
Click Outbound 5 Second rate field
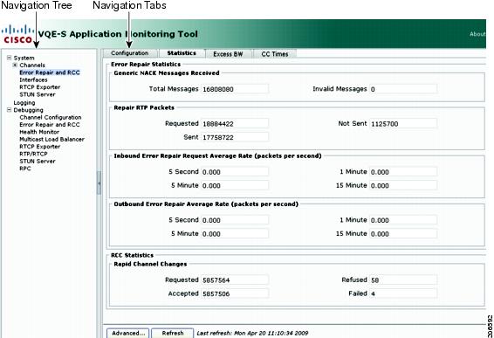(x=235, y=220)
